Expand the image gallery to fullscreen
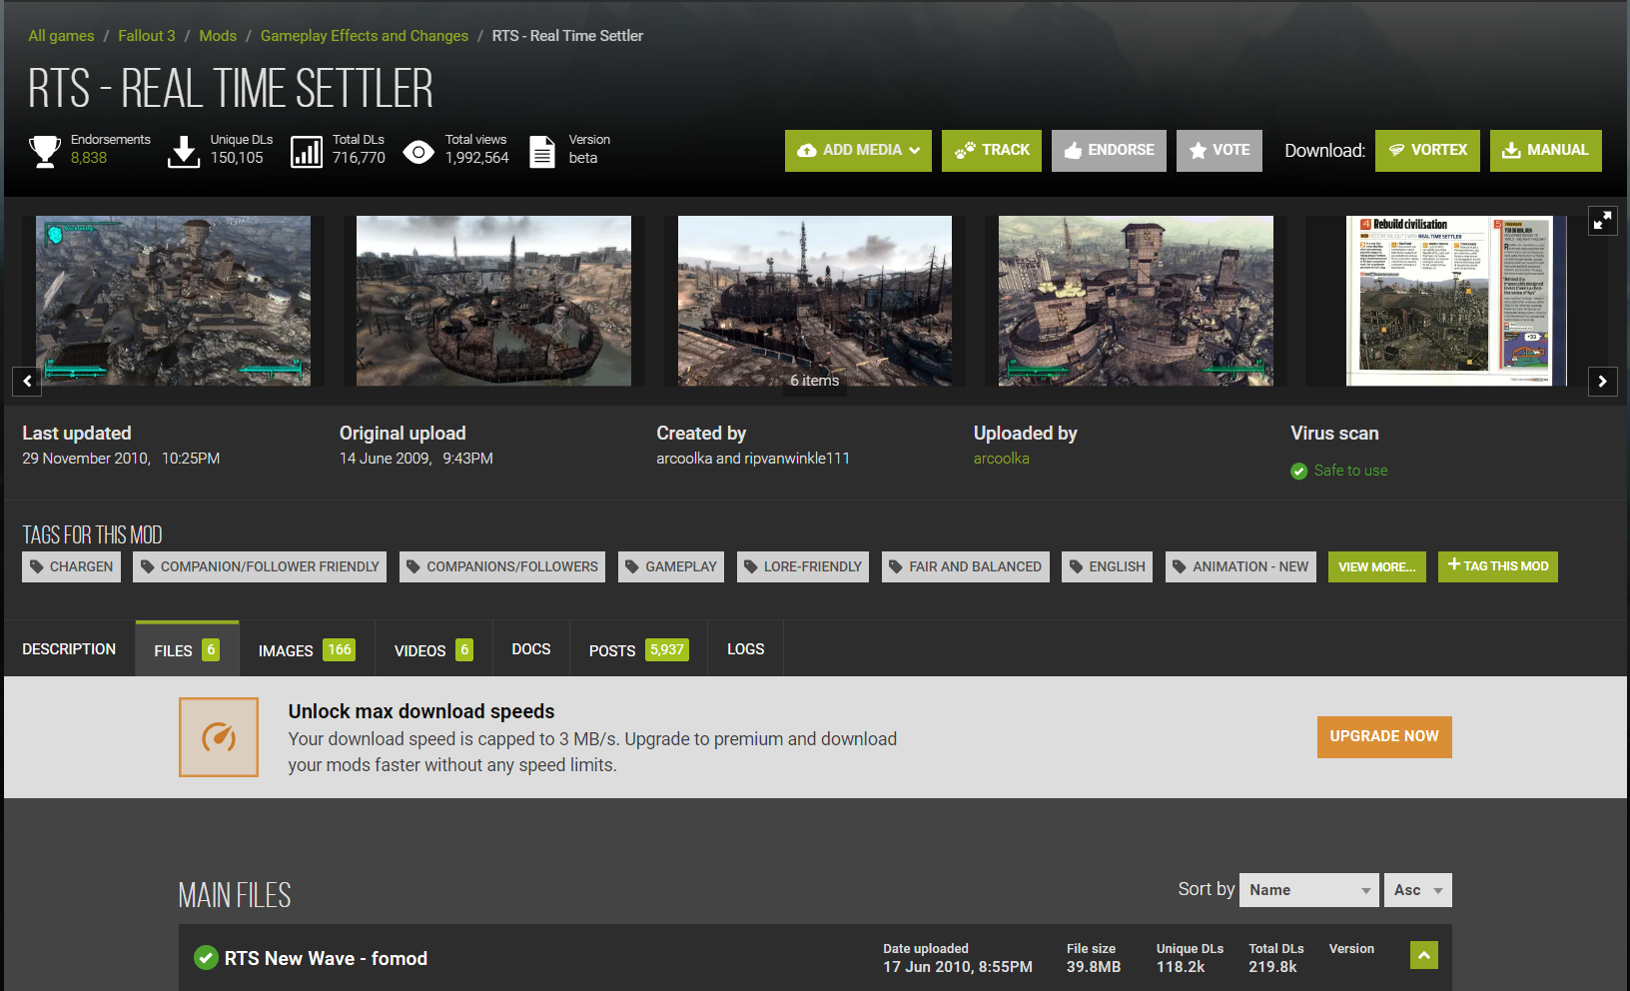This screenshot has height=991, width=1630. point(1603,221)
